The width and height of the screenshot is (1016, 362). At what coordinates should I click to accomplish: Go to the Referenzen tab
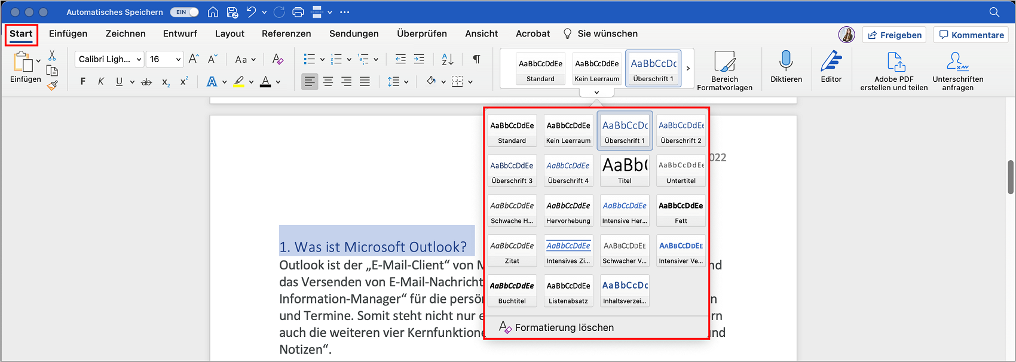286,33
